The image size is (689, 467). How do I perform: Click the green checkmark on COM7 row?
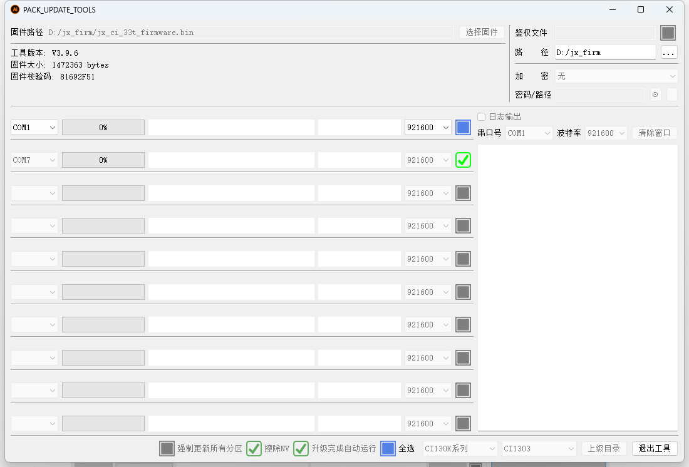point(463,160)
